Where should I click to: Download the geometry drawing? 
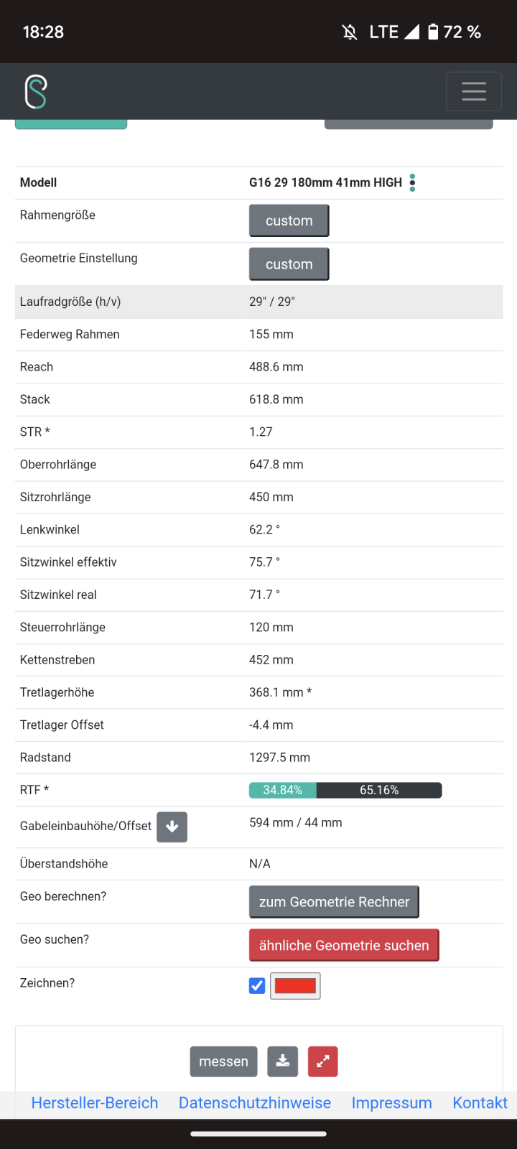click(283, 1061)
